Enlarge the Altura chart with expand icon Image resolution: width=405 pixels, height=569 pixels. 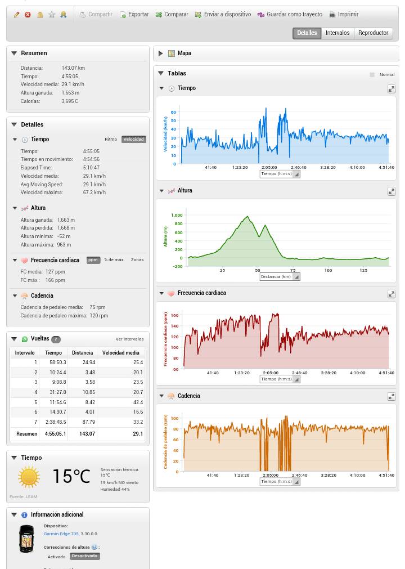point(391,191)
